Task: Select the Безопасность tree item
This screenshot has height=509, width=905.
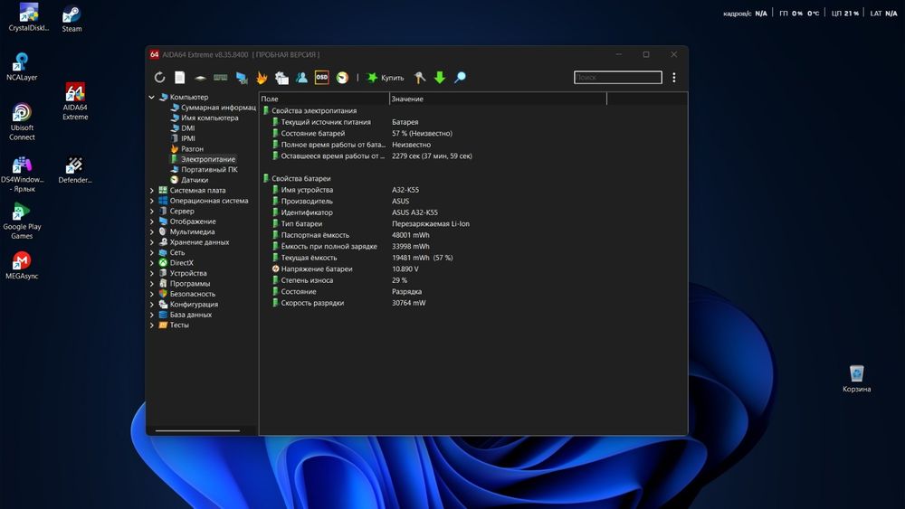Action: click(x=186, y=294)
